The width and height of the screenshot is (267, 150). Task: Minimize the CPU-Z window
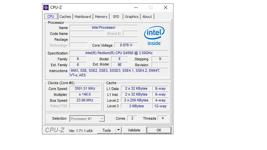pos(136,7)
